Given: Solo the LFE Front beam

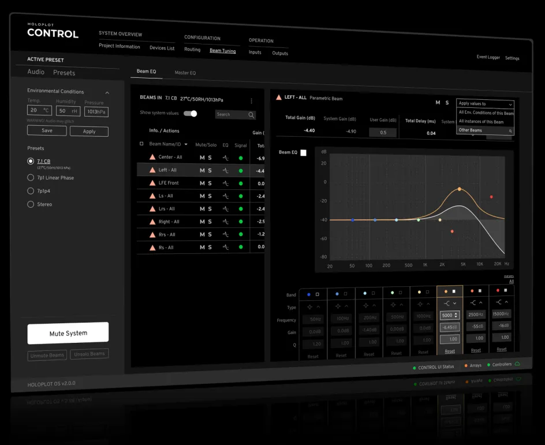Looking at the screenshot, I should click(210, 183).
